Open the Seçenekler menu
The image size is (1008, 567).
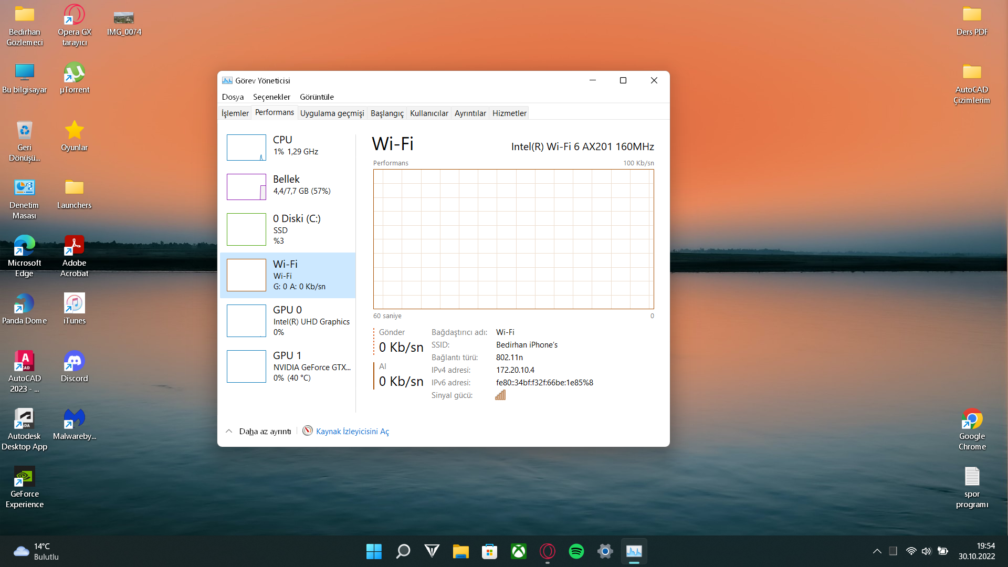click(271, 97)
